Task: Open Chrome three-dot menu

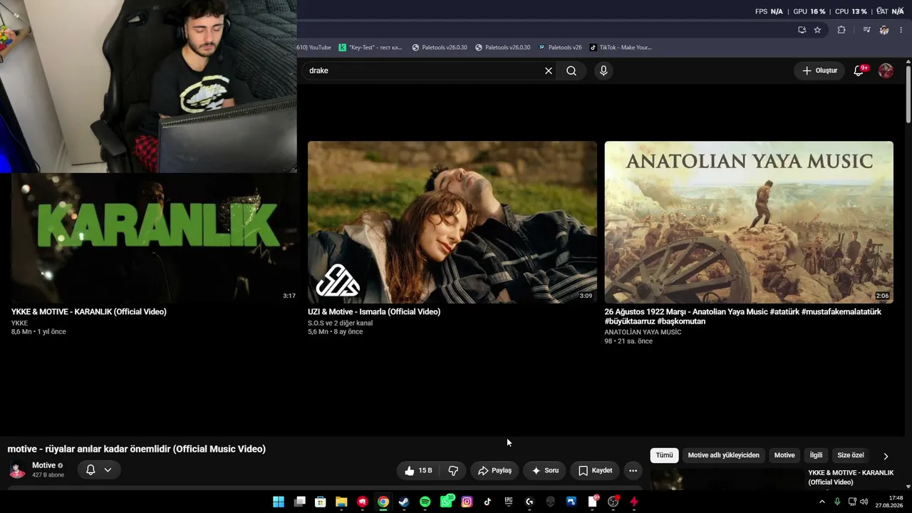Action: pos(901,30)
